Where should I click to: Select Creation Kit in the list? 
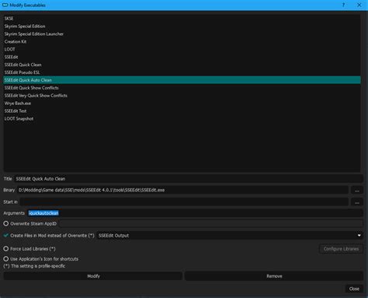pyautogui.click(x=182, y=41)
